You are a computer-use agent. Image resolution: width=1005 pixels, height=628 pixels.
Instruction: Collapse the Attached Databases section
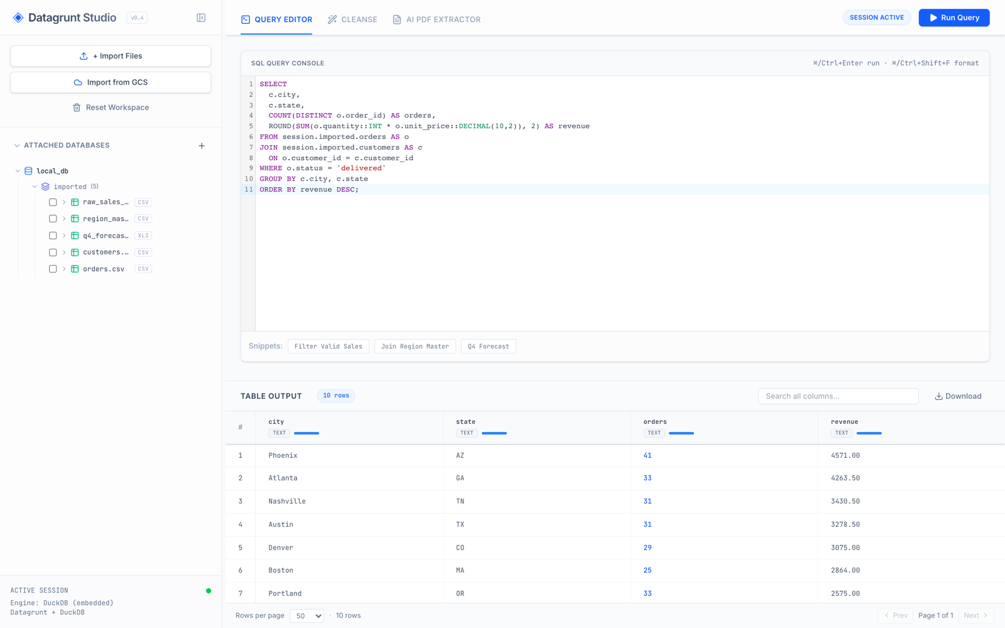(17, 146)
